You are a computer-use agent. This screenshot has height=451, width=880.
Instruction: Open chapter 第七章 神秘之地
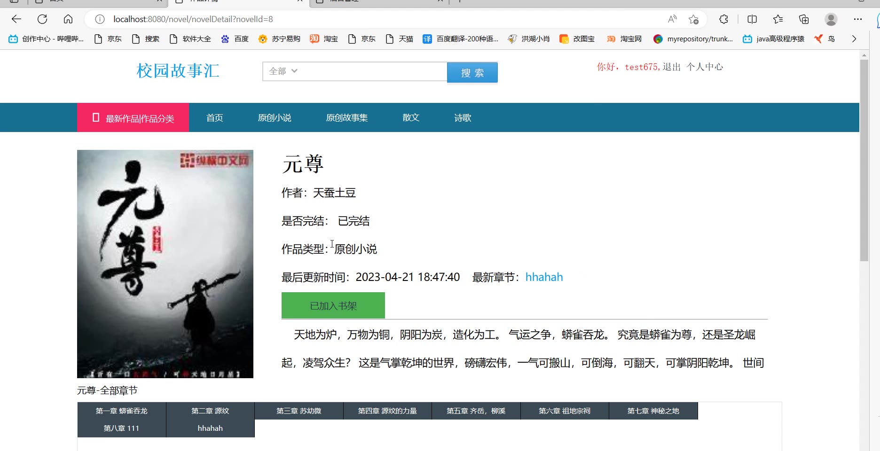tap(653, 411)
